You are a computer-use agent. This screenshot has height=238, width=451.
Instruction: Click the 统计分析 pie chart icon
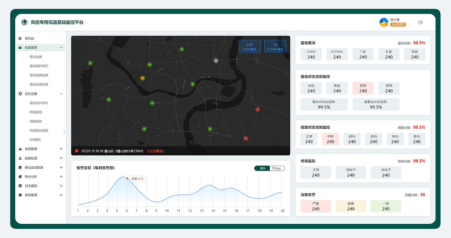(x=20, y=176)
